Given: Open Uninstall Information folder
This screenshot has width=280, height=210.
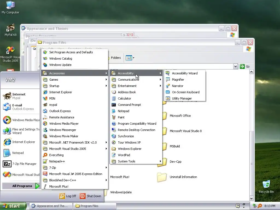Looking at the screenshot, I should click(177, 177).
